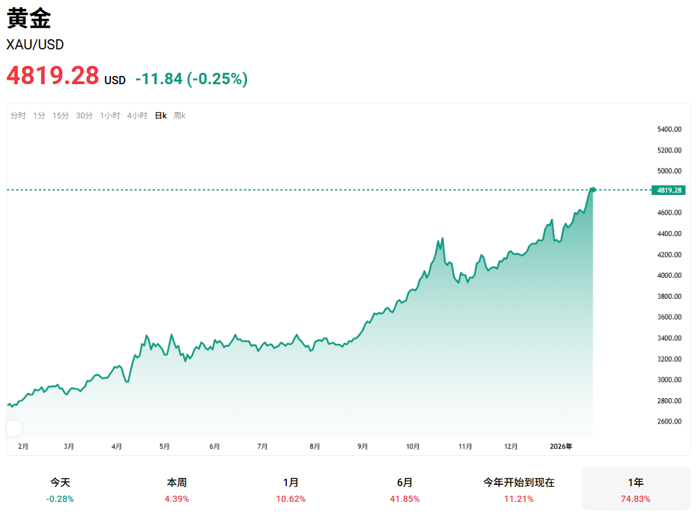Image resolution: width=696 pixels, height=514 pixels.
Task: Switch chart to 分时 real-time view
Action: pyautogui.click(x=18, y=116)
